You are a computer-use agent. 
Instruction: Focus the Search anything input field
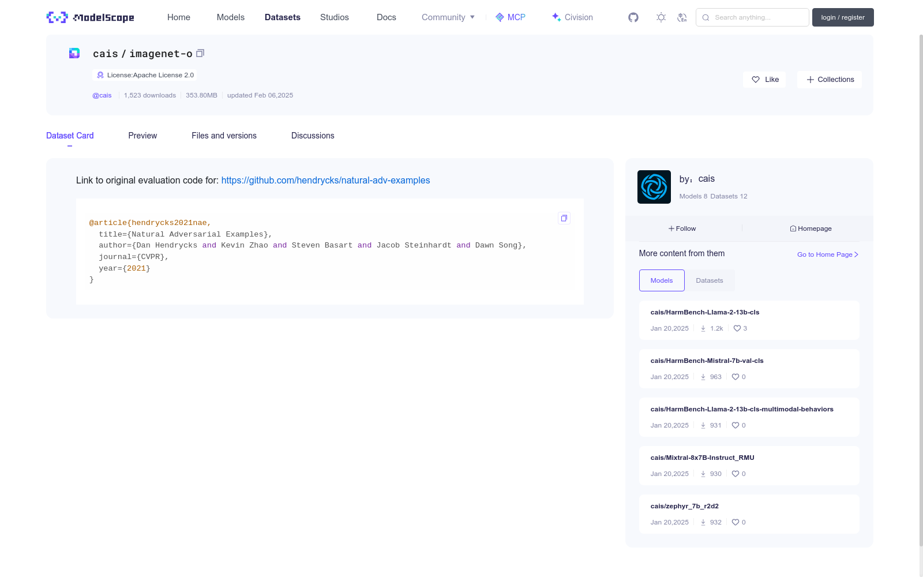(752, 17)
